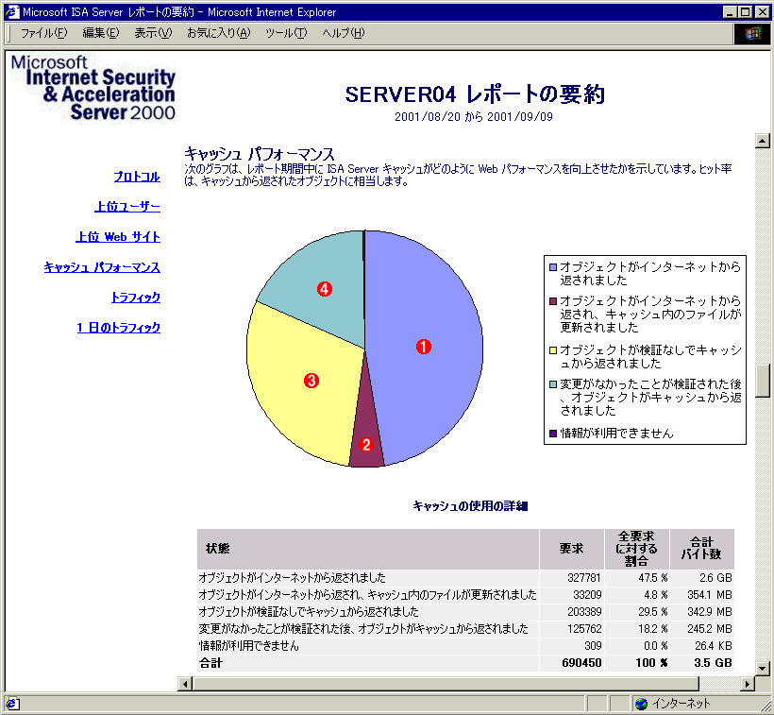Click the byte total 354.1 MB

tap(710, 595)
